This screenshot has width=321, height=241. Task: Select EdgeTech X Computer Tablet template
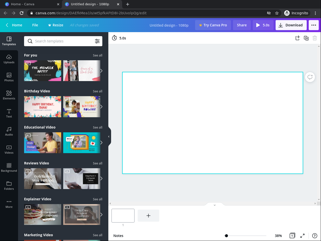tap(82, 178)
